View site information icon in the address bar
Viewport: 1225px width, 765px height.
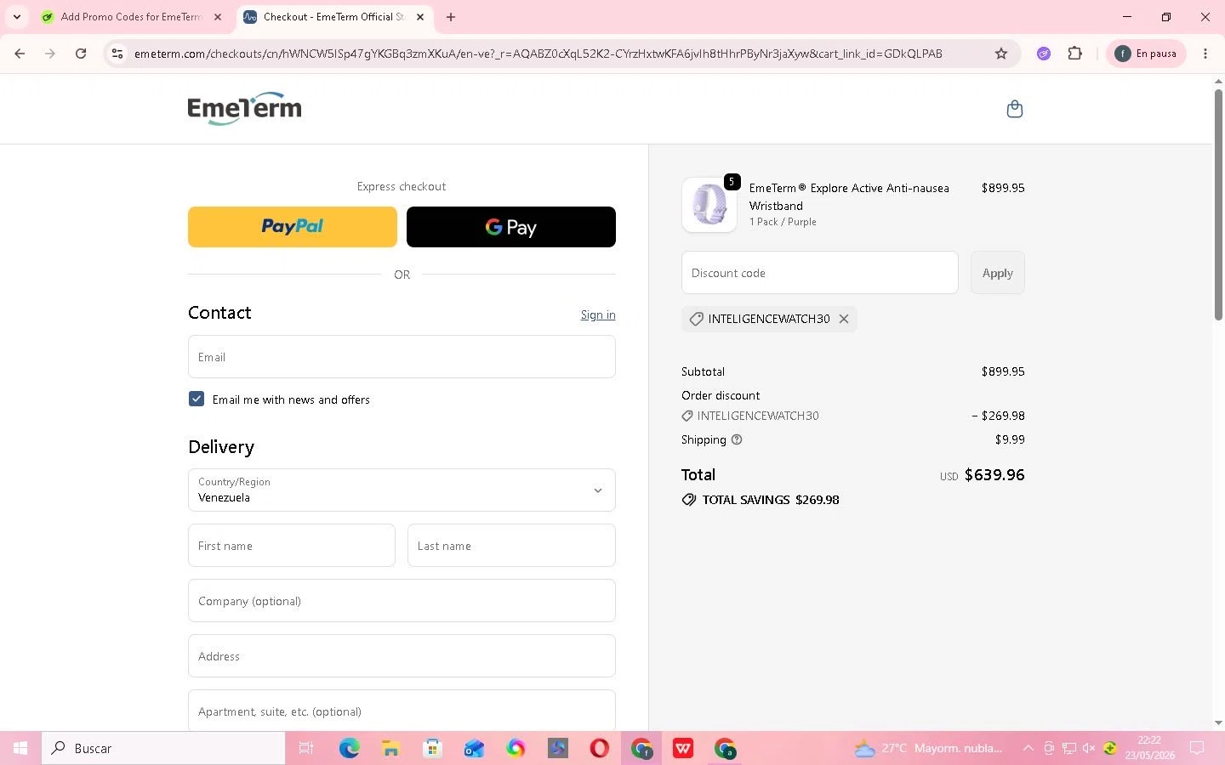[117, 54]
